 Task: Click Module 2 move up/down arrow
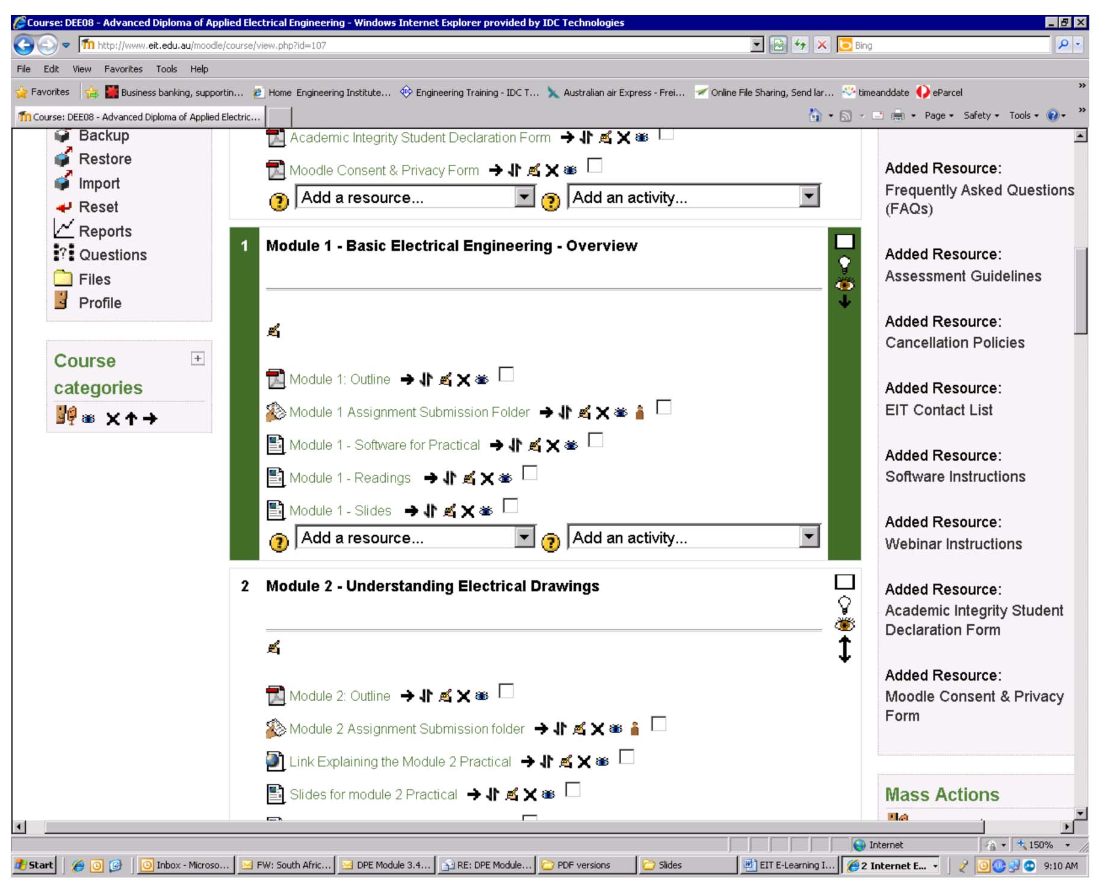click(845, 650)
